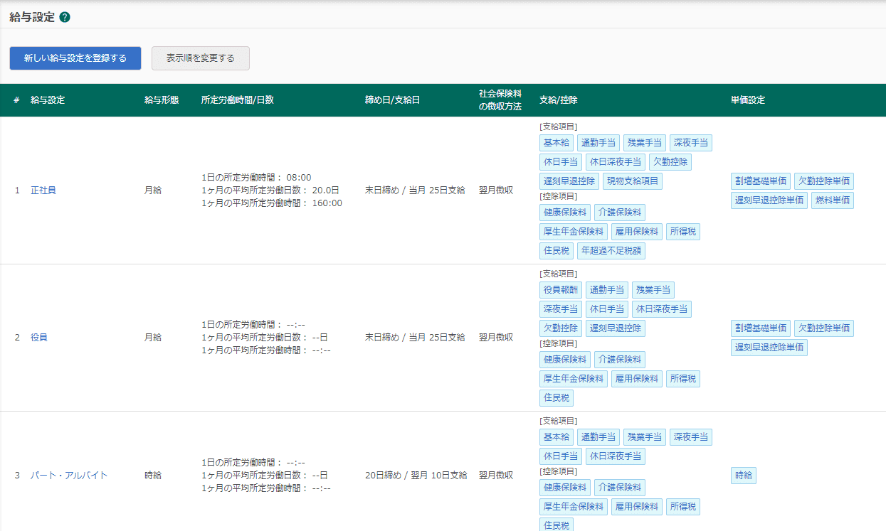Click the help icon beside 給与設定 title
The height and width of the screenshot is (531, 886).
pos(65,17)
